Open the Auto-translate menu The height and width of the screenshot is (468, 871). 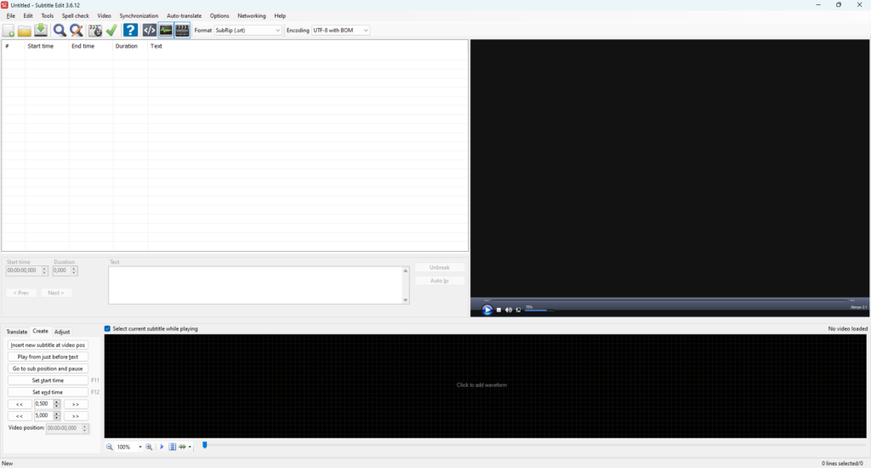[184, 16]
